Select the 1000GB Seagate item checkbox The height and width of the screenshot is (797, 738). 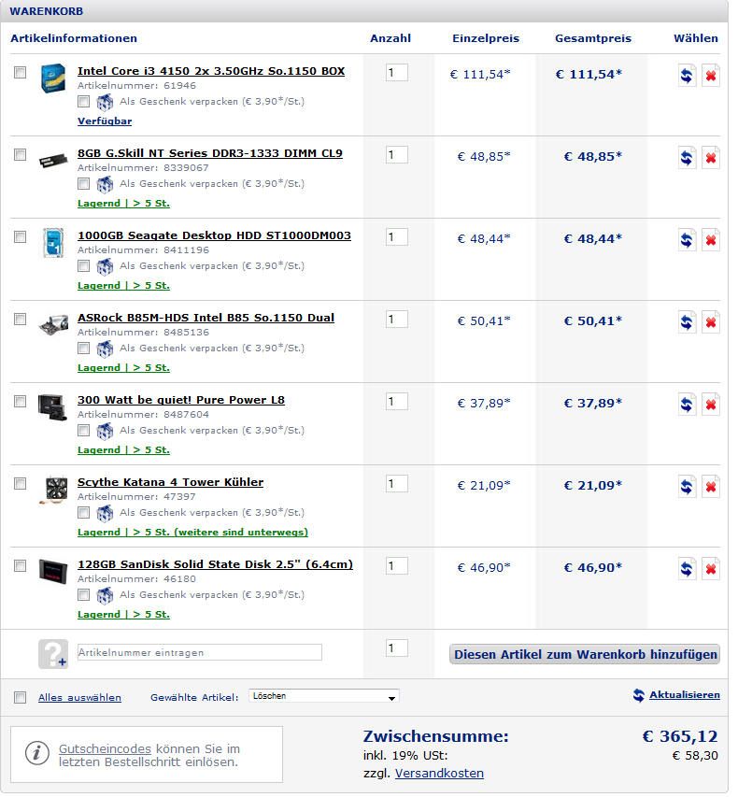(x=21, y=238)
